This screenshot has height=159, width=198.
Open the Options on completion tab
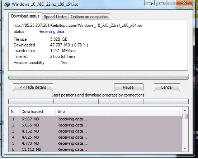90,17
